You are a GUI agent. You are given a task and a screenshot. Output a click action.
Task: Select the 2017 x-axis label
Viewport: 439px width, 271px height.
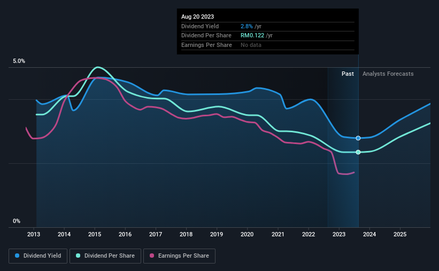pos(156,234)
